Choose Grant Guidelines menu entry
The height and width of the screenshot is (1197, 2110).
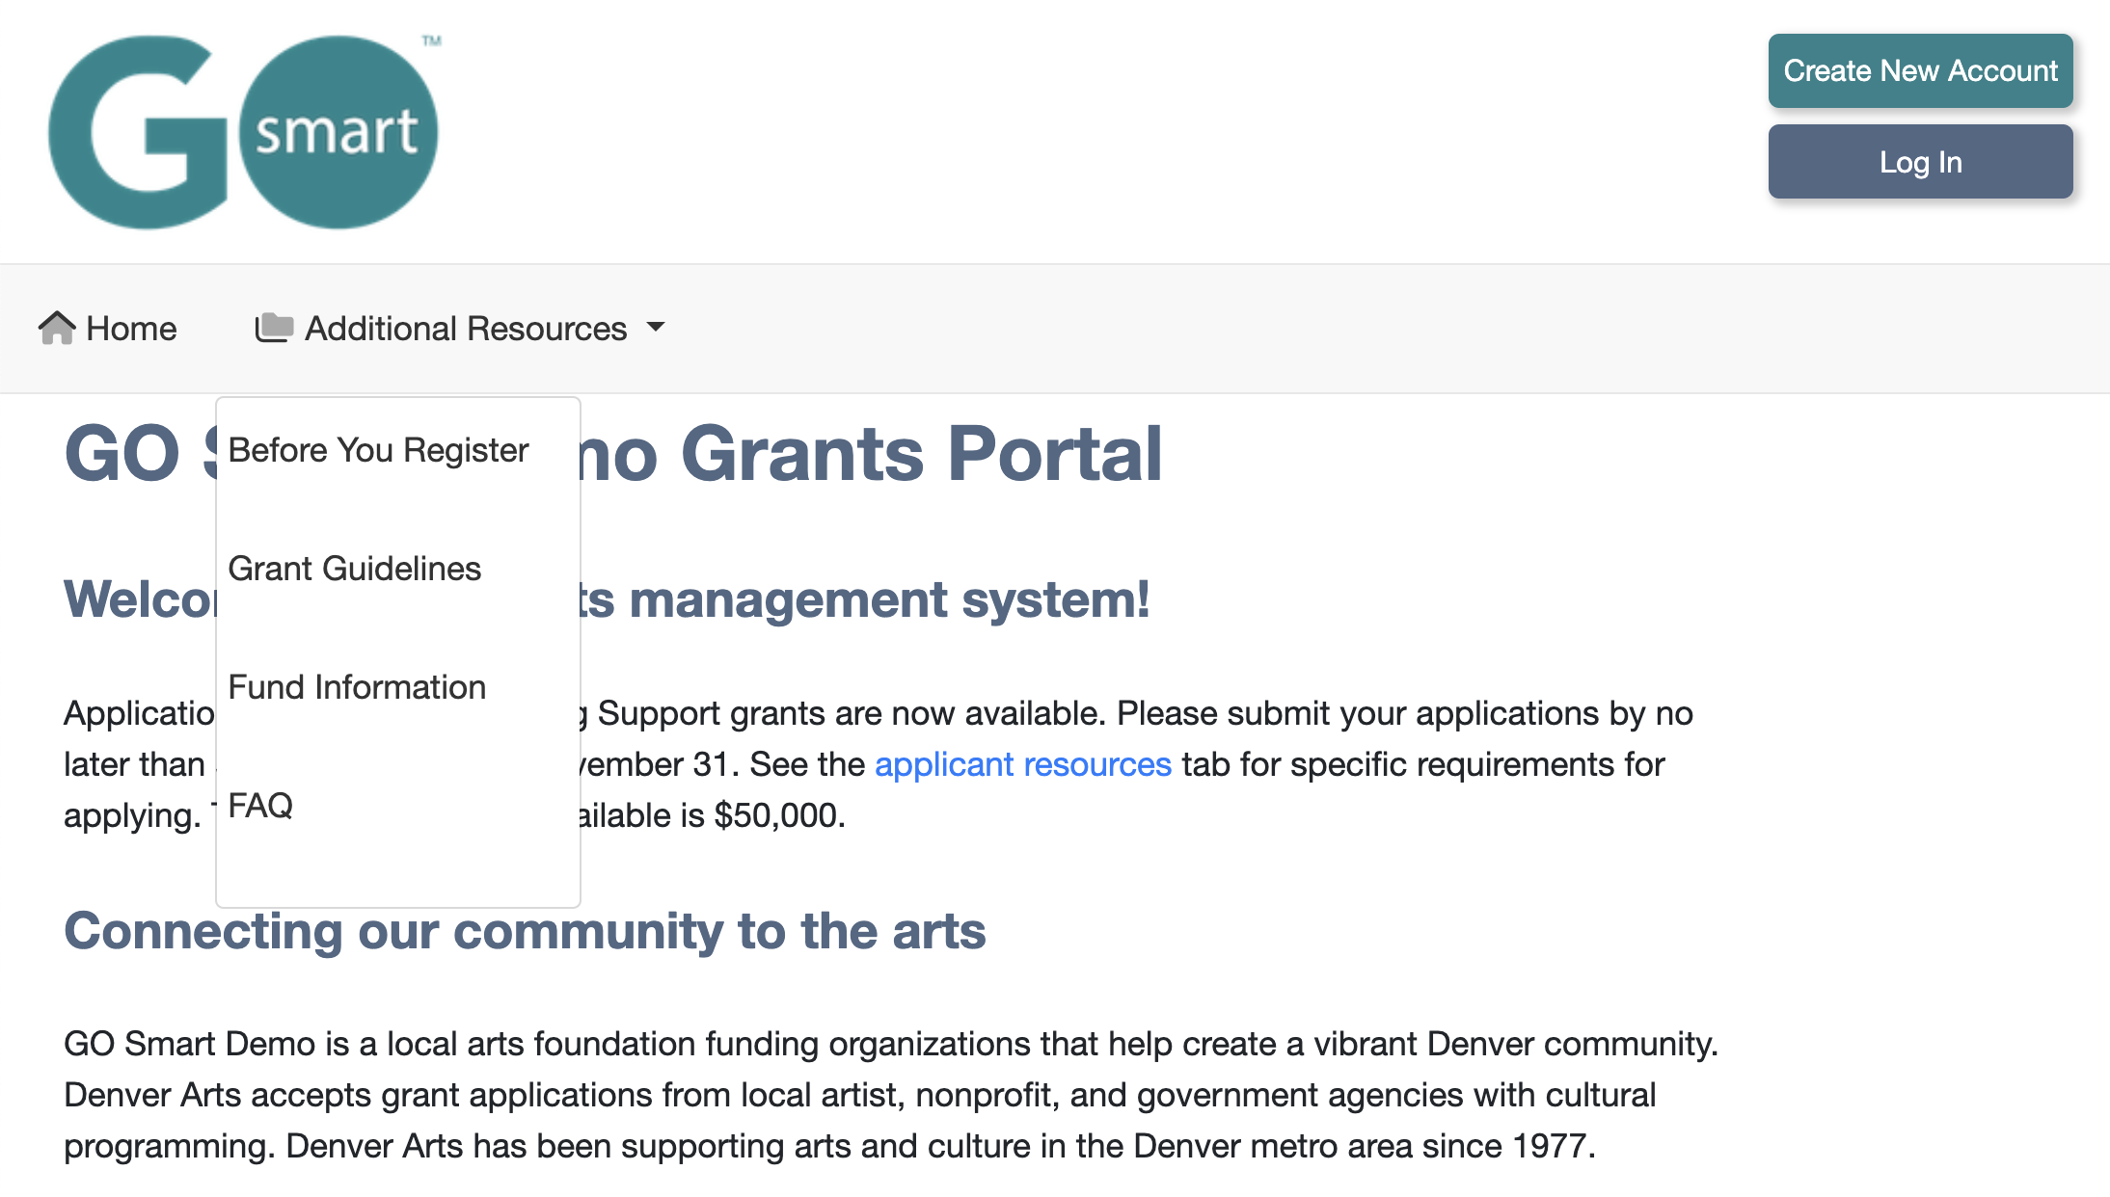point(355,569)
